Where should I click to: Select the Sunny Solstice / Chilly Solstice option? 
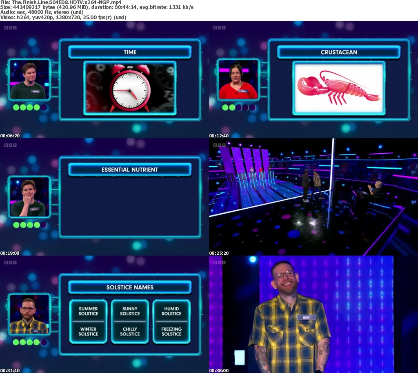[x=130, y=321]
